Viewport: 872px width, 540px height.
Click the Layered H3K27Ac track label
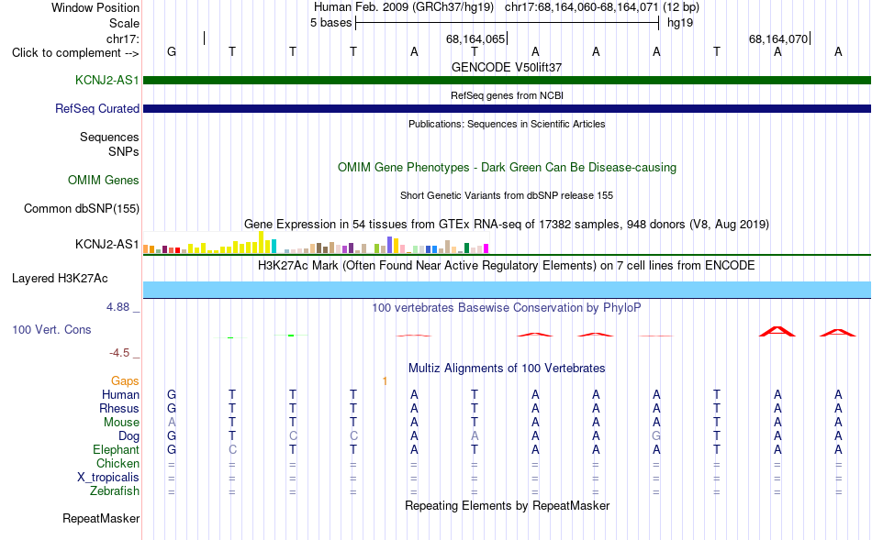(x=60, y=279)
